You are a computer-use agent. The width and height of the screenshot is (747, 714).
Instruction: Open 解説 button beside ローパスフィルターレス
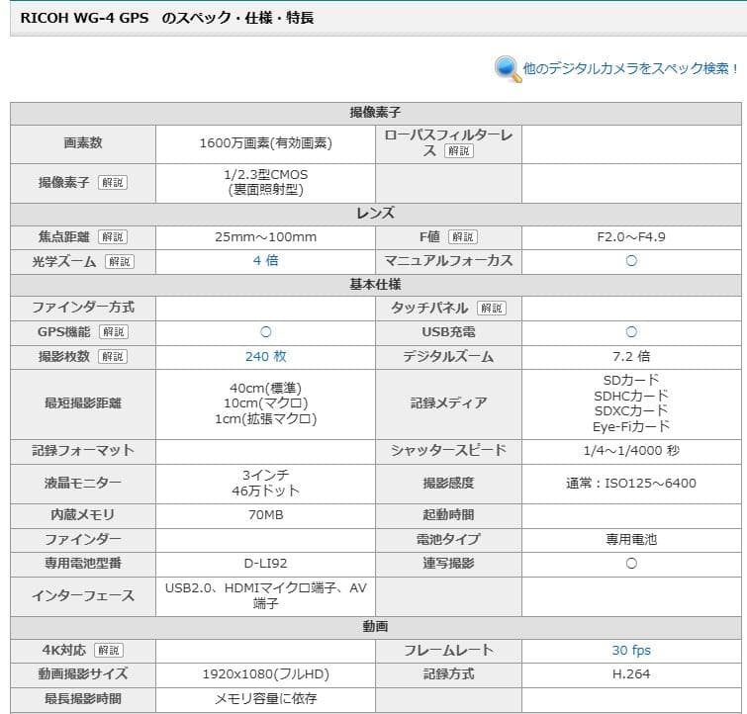459,151
